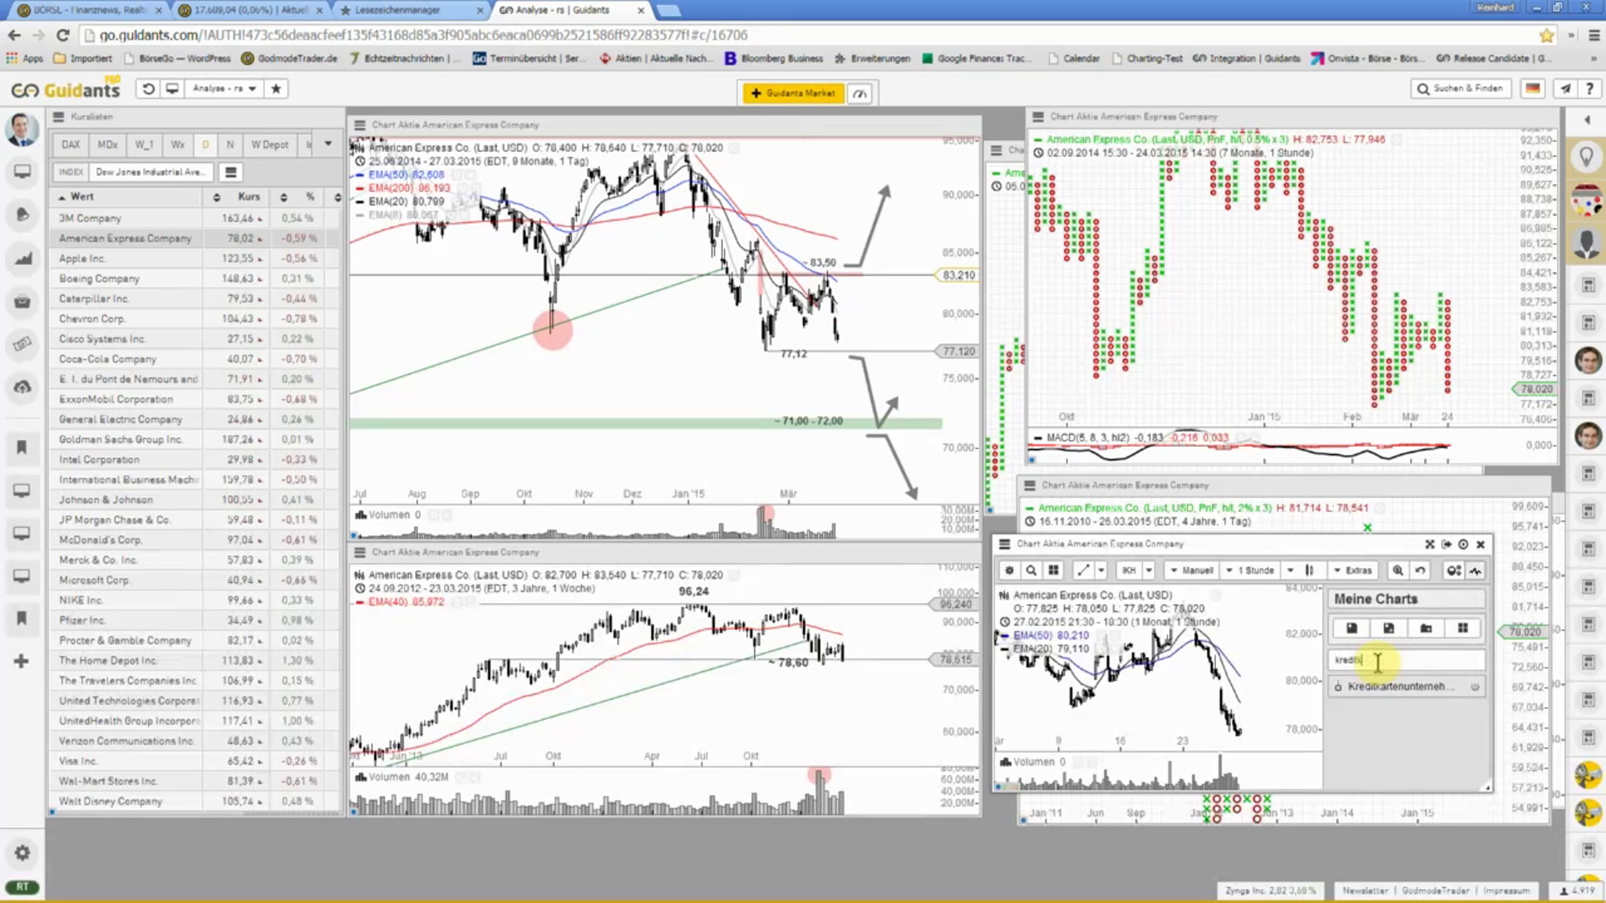The width and height of the screenshot is (1606, 903).
Task: Reload the Guidants desktop with the refresh icon
Action: 149,88
